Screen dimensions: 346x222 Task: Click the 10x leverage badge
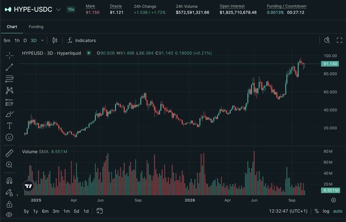[71, 9]
